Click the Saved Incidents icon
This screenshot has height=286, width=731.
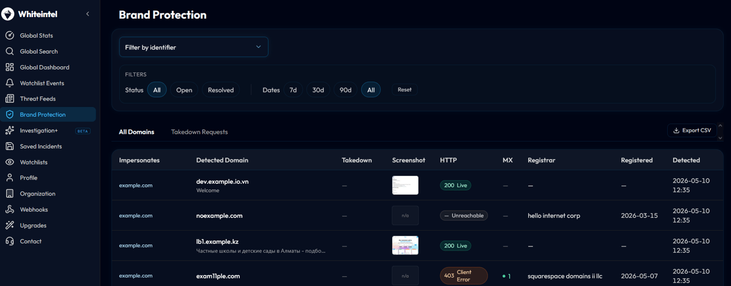pyautogui.click(x=9, y=146)
